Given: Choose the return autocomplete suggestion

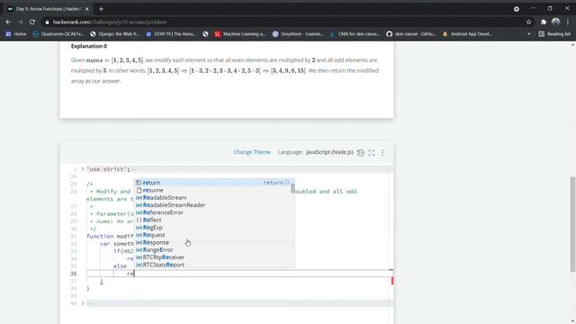Looking at the screenshot, I should 214,183.
